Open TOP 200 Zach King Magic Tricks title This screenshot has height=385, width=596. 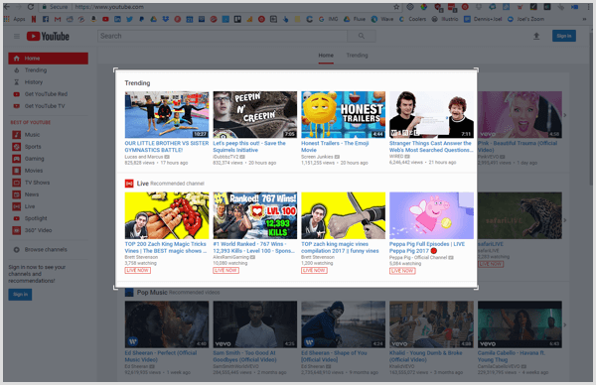(x=166, y=247)
